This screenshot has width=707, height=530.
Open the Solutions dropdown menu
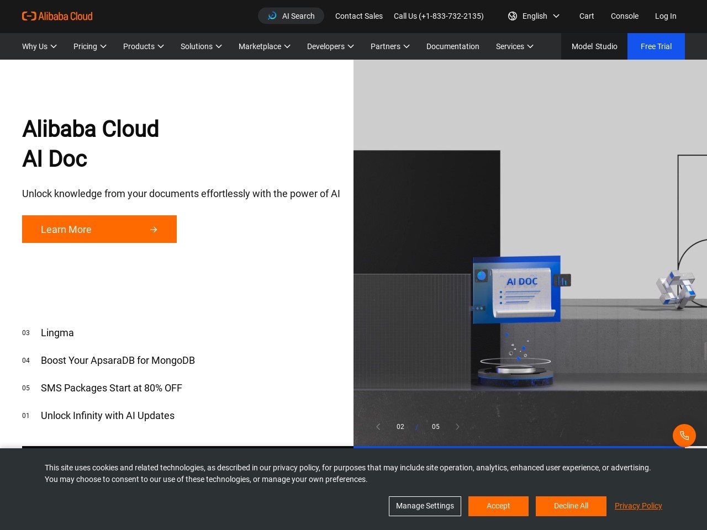tap(201, 46)
